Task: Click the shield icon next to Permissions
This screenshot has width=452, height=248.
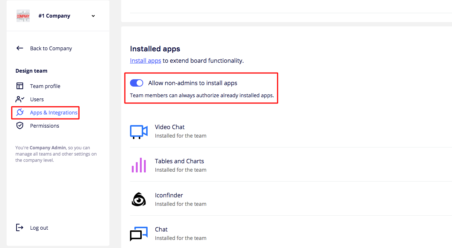Action: point(20,126)
